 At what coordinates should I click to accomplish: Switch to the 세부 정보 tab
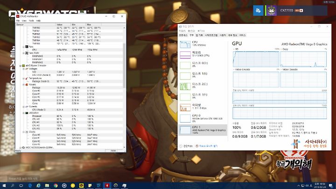(232, 35)
